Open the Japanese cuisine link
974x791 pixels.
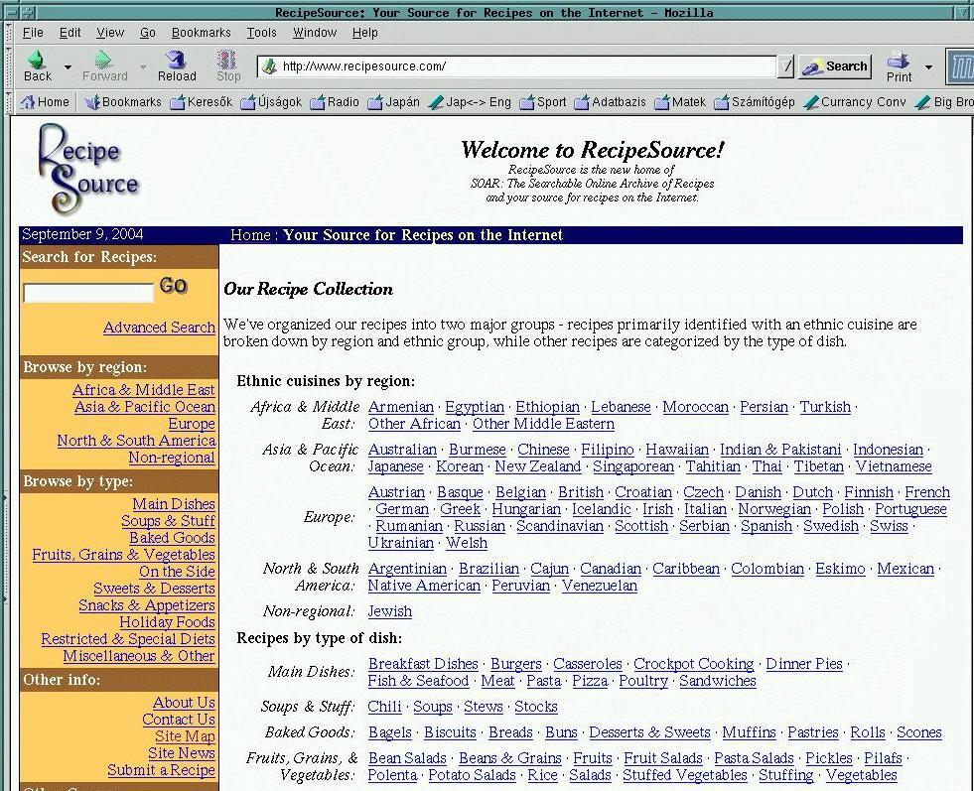[396, 466]
